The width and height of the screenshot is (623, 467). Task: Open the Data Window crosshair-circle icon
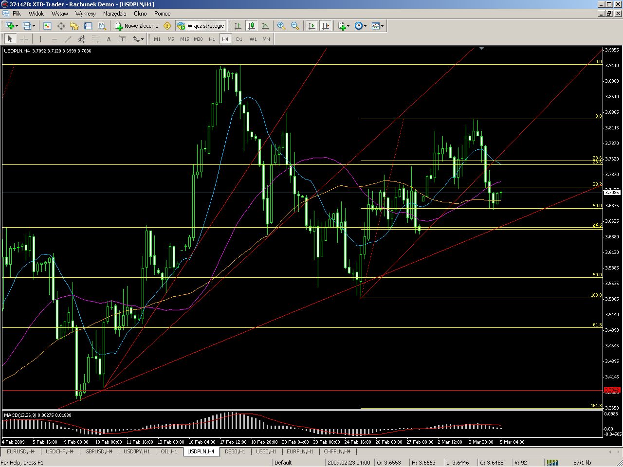61,26
